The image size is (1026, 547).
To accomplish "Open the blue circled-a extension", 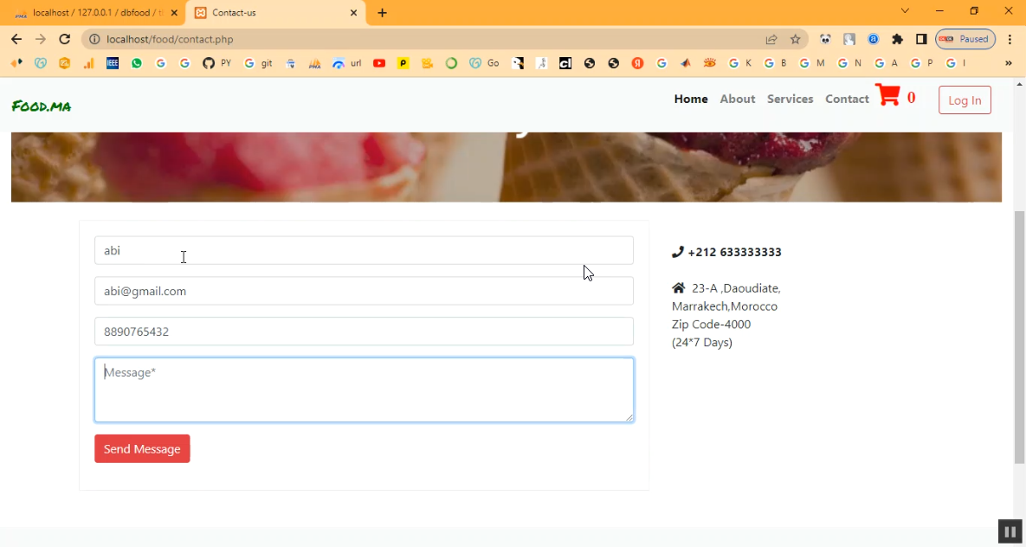I will click(x=873, y=39).
